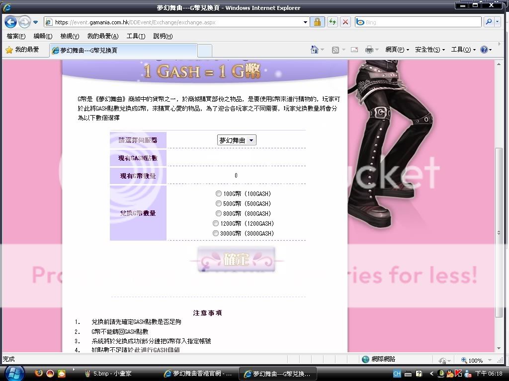Screen dimensions: 509x381
Task: Expand the address bar URL history dropdown
Action: click(x=305, y=22)
